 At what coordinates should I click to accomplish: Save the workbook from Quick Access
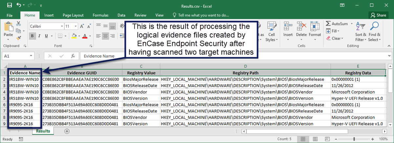click(9, 5)
